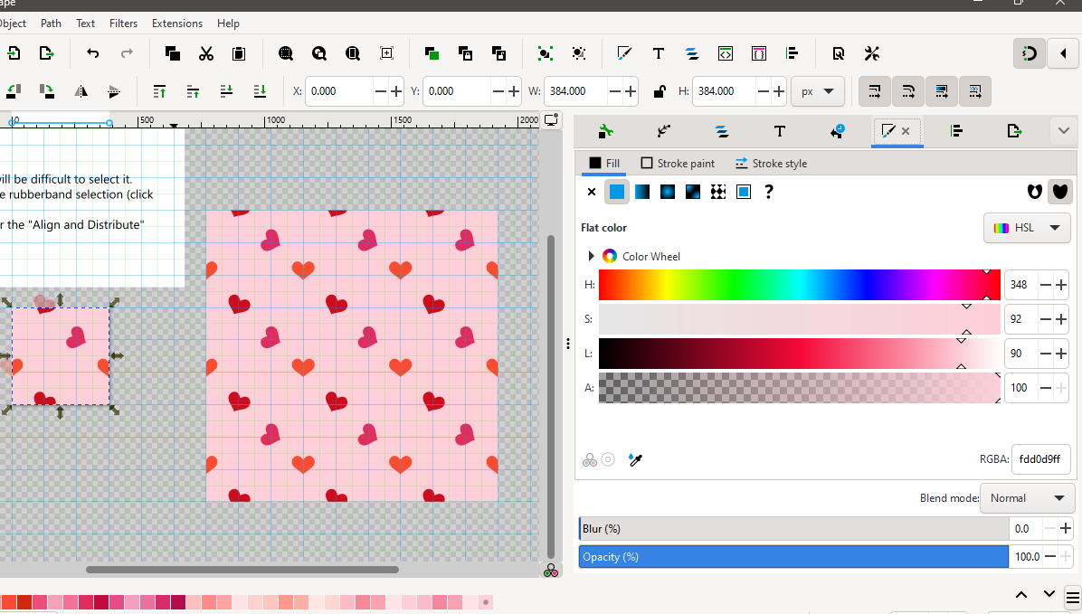The height and width of the screenshot is (614, 1082).
Task: Select Pattern paint type
Action: 718,192
